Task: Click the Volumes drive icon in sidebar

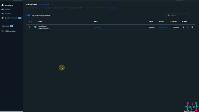Action: [x=2, y=14]
